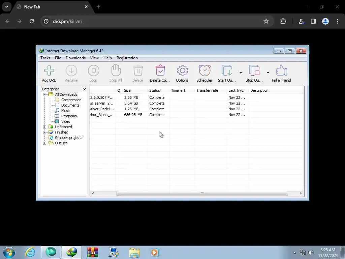Image resolution: width=345 pixels, height=259 pixels.
Task: Click the scroll-right arrow of the list
Action: (301, 193)
